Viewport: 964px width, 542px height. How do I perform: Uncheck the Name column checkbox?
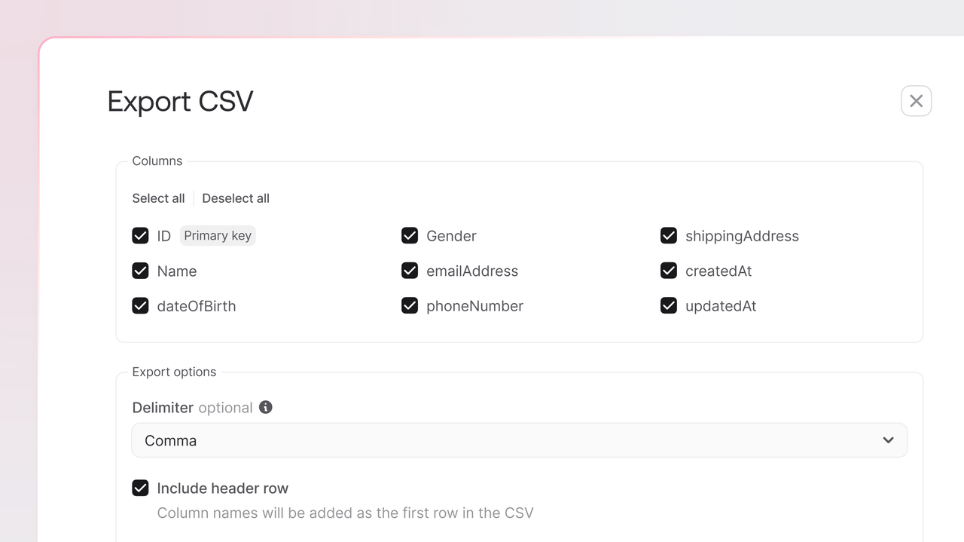[141, 271]
